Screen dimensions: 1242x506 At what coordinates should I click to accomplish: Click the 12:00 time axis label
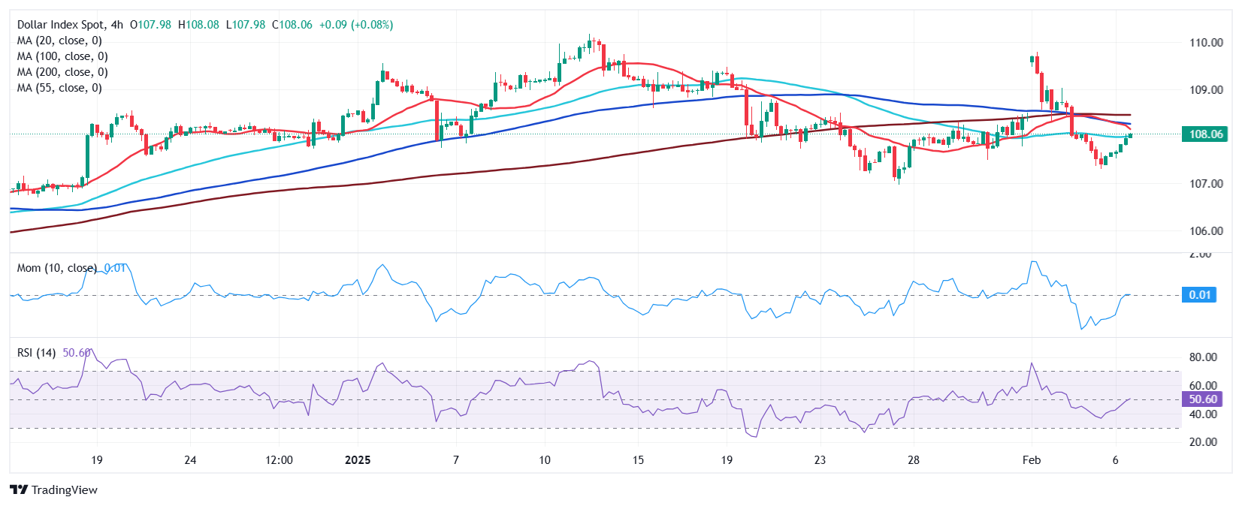click(x=279, y=460)
